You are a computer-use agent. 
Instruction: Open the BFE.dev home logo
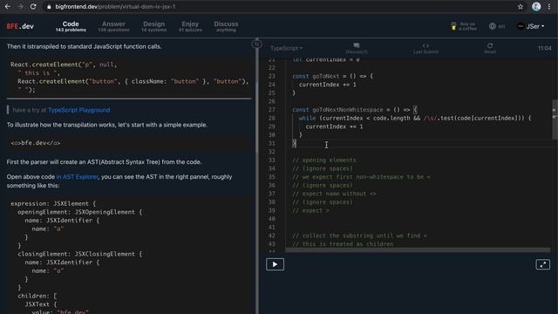[x=20, y=26]
